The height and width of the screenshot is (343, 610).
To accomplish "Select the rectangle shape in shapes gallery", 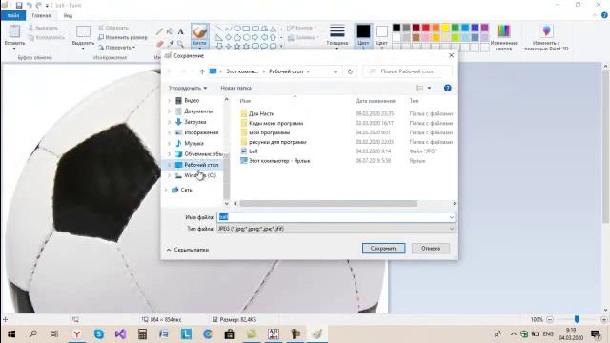I will pos(246,29).
